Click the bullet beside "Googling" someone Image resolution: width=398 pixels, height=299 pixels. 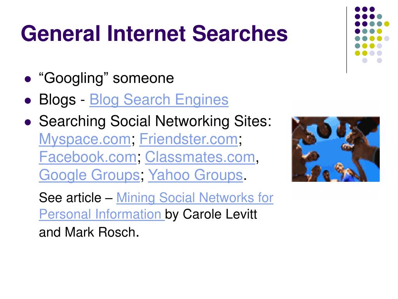tap(28, 79)
